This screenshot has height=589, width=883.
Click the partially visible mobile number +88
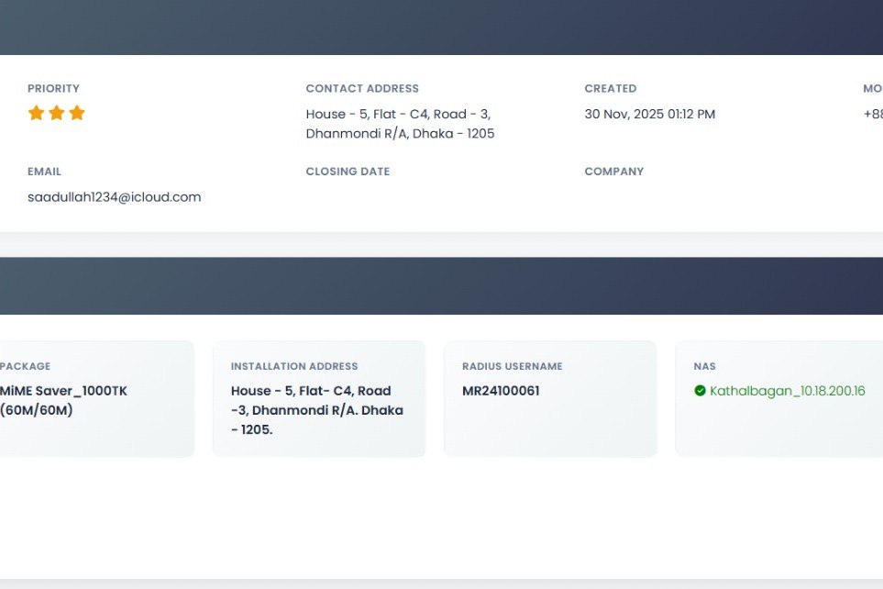click(x=872, y=115)
